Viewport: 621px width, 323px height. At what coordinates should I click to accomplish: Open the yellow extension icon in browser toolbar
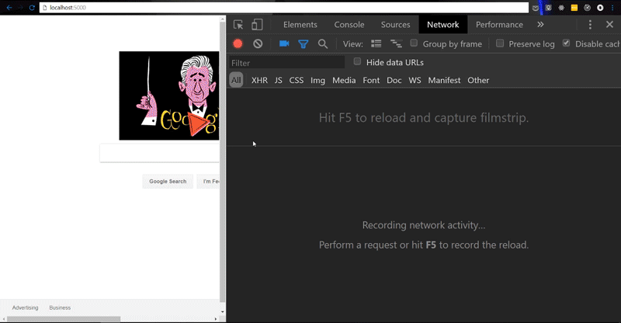click(x=574, y=8)
